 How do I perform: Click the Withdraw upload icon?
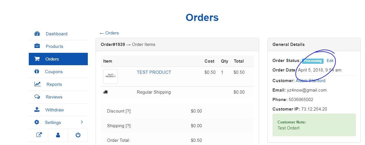(x=37, y=110)
